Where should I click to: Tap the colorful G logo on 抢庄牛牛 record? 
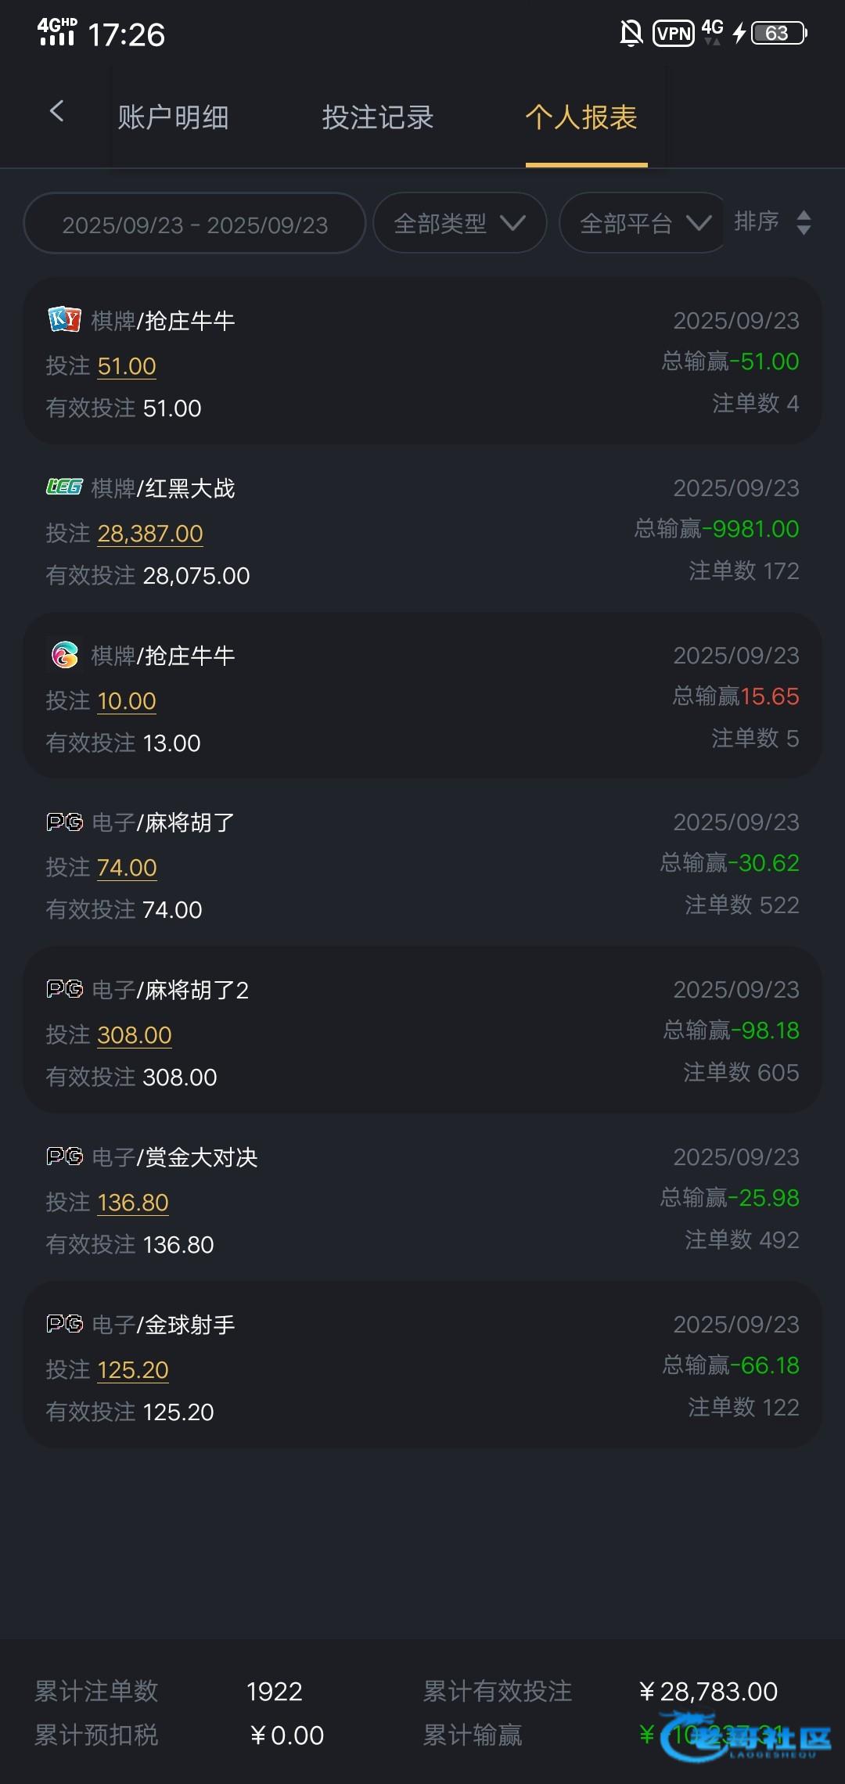pyautogui.click(x=64, y=655)
